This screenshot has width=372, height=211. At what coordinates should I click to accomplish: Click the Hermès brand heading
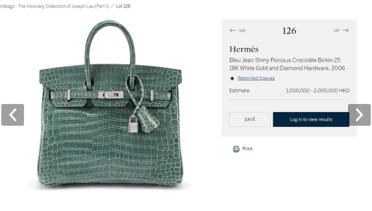coord(244,49)
